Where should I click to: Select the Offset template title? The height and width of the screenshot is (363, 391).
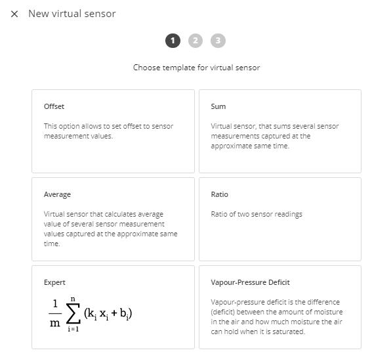tap(54, 106)
